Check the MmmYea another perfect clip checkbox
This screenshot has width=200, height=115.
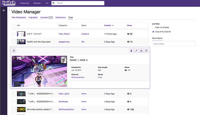[x=14, y=109]
